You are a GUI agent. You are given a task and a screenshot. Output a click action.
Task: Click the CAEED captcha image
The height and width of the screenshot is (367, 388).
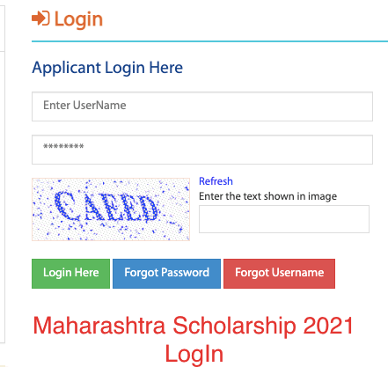point(111,209)
